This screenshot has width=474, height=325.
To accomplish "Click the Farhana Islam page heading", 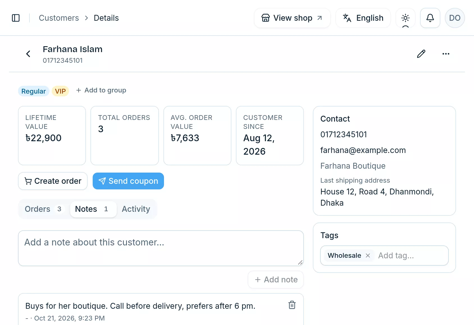I will 72,49.
